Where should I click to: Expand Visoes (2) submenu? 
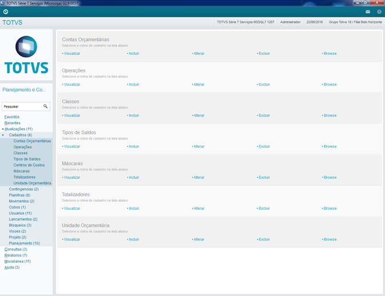18,231
